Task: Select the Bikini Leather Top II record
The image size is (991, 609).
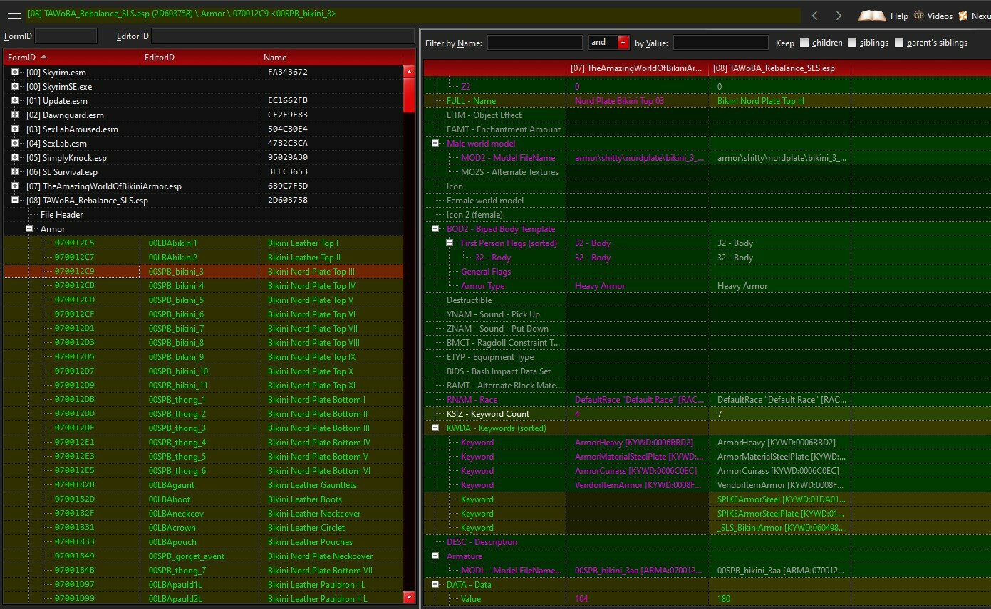Action: click(x=203, y=257)
